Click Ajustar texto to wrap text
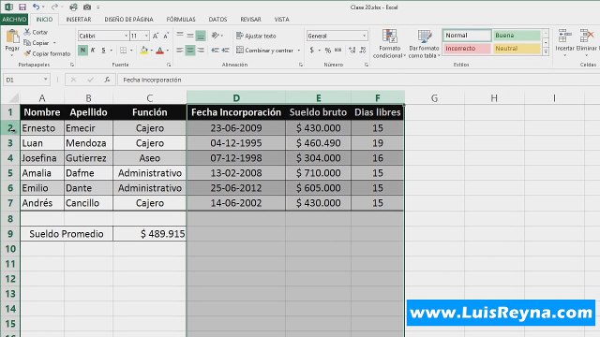 (x=256, y=36)
